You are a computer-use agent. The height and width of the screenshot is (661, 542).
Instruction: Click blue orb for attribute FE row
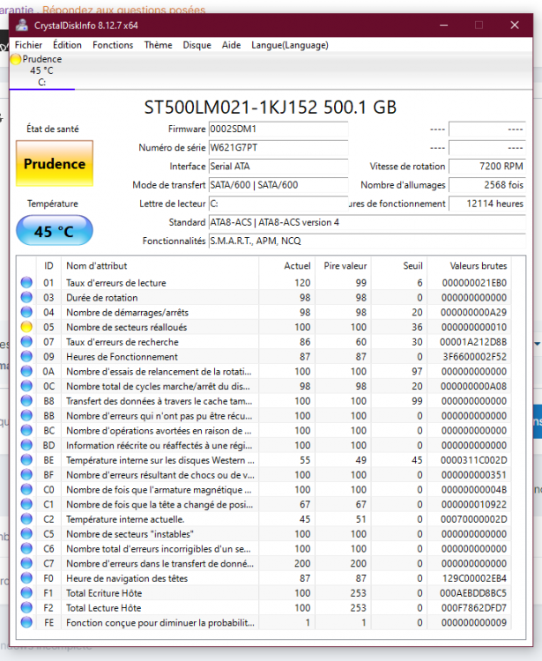click(x=26, y=623)
